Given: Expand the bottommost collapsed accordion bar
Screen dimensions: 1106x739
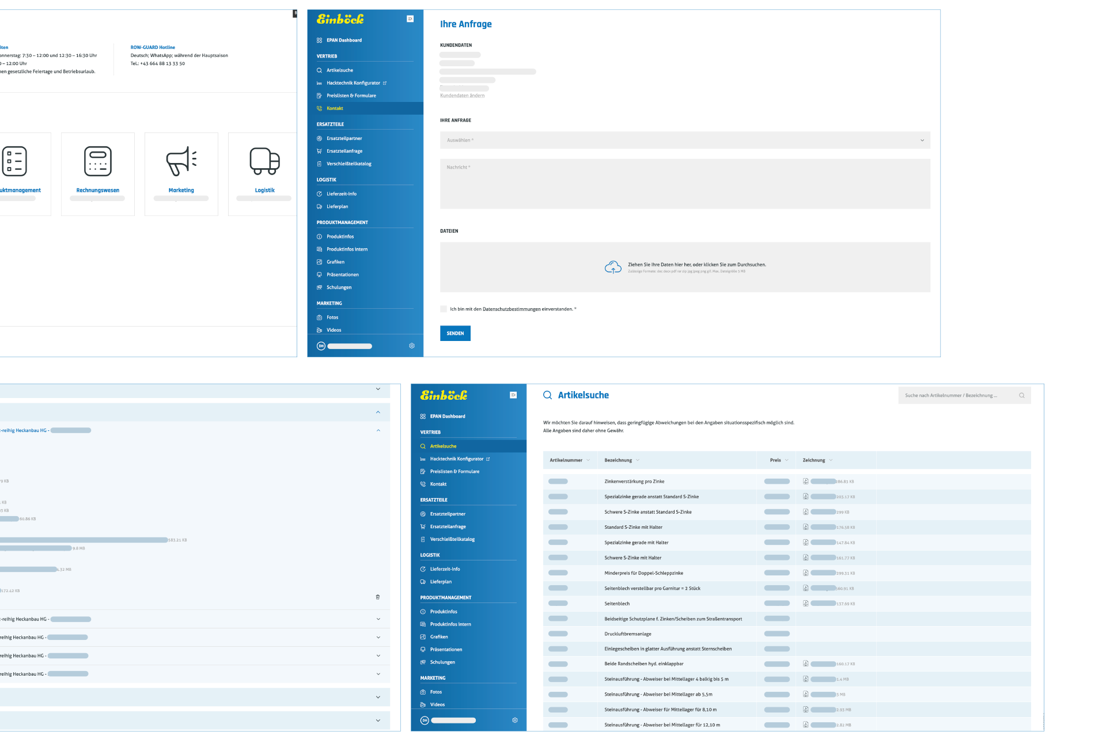Looking at the screenshot, I should coord(378,721).
